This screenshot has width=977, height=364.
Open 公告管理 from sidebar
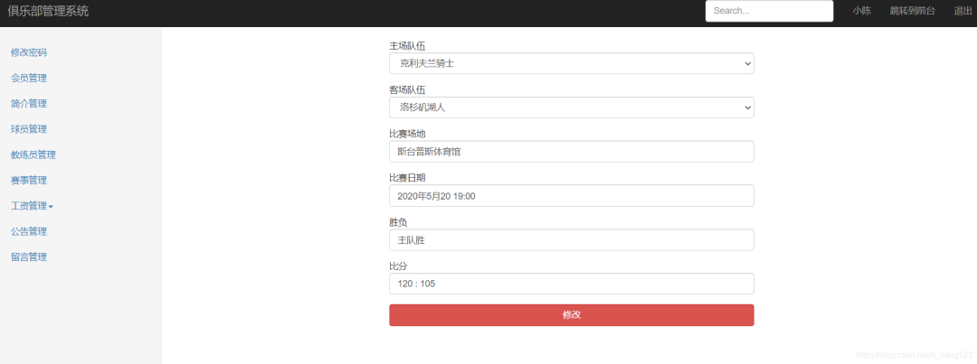[x=29, y=231]
